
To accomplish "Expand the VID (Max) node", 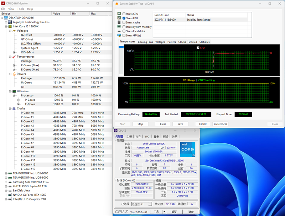I will coord(14,52).
